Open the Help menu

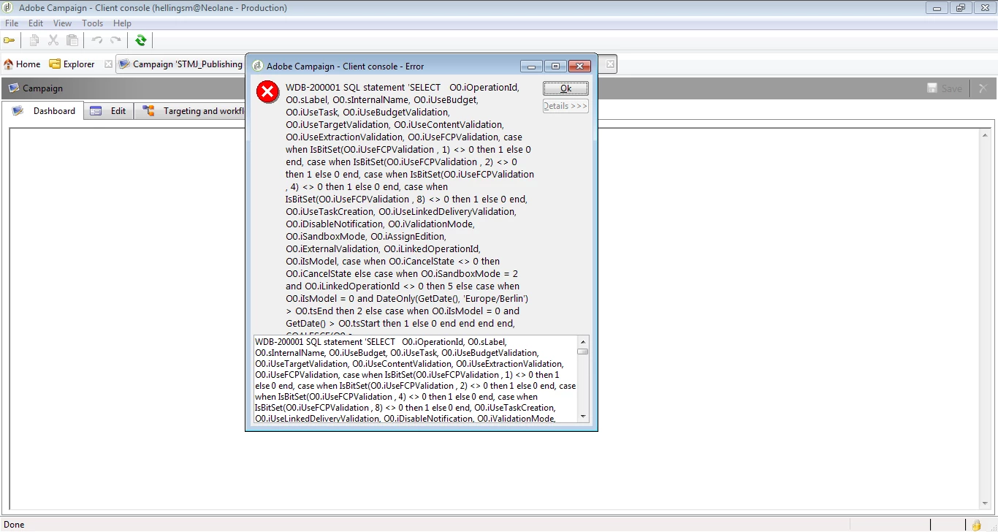[123, 23]
